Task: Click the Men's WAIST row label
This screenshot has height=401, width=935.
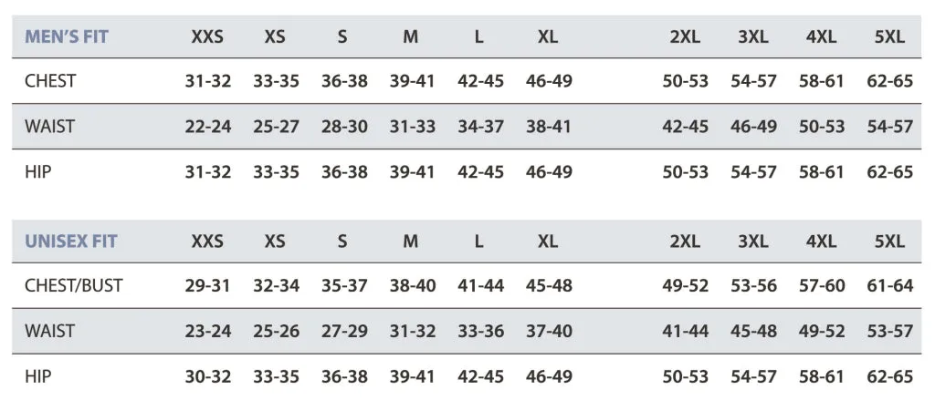Action: click(49, 127)
